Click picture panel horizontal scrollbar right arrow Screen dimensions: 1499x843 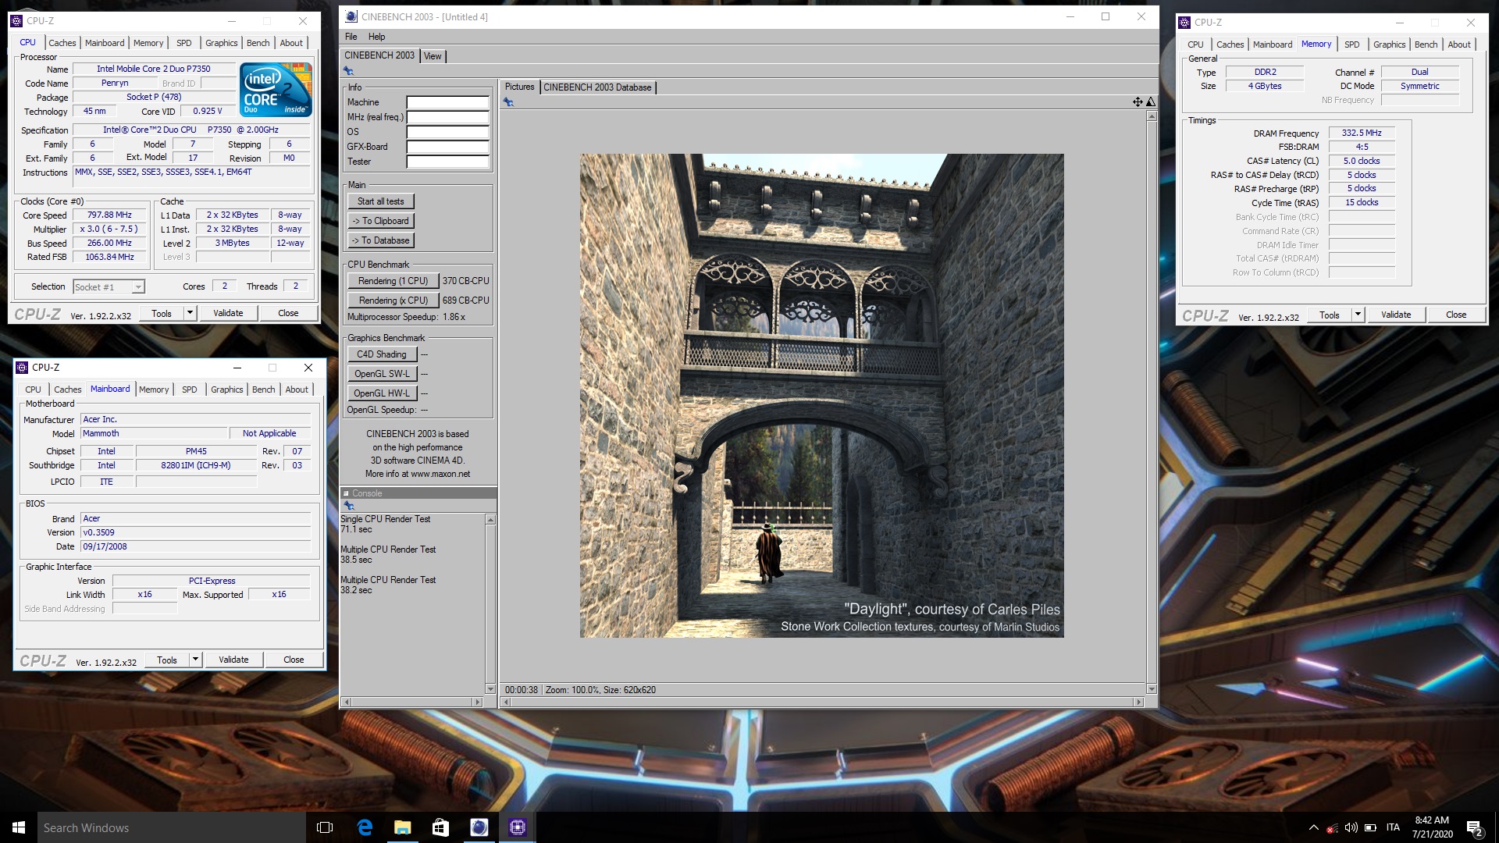point(1139,702)
